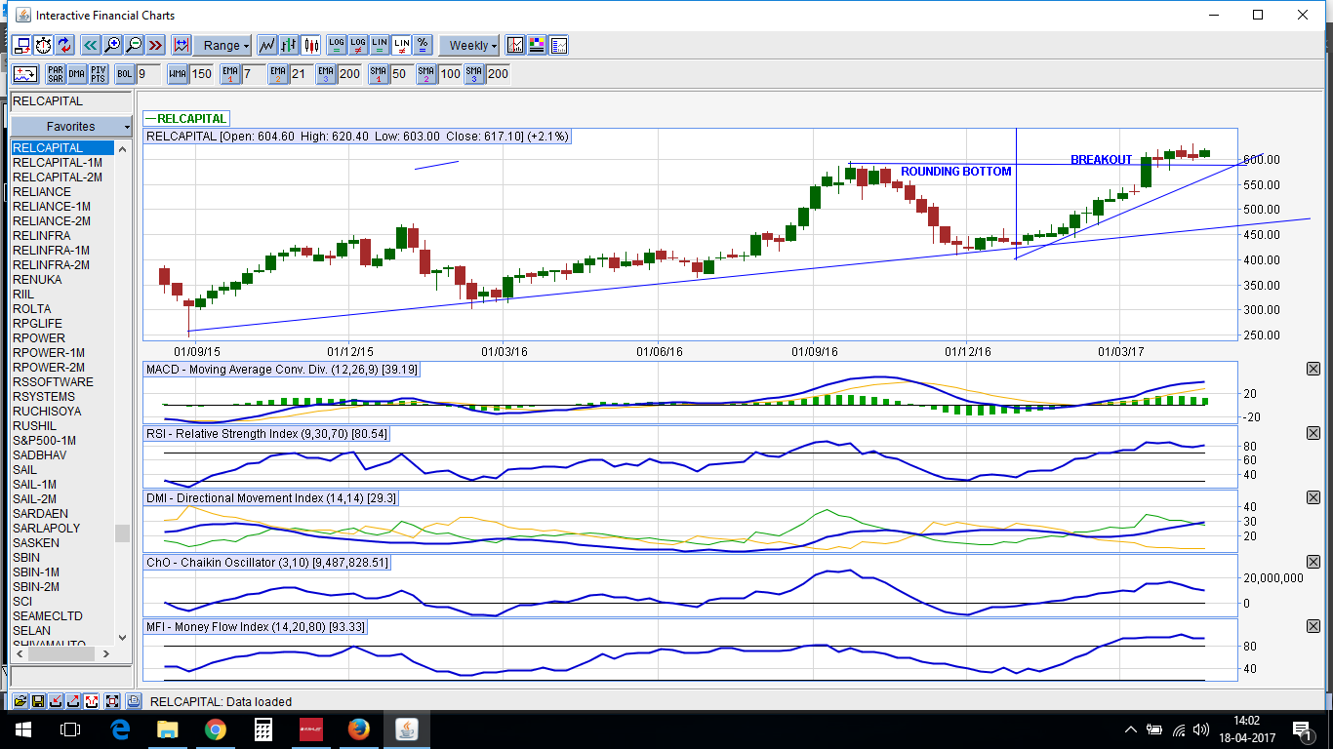Viewport: 1333px width, 749px height.
Task: Toggle the BOL Bollinger bands button
Action: pyautogui.click(x=125, y=73)
